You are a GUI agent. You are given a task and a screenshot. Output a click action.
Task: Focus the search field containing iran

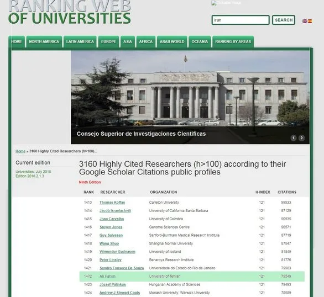coord(241,20)
